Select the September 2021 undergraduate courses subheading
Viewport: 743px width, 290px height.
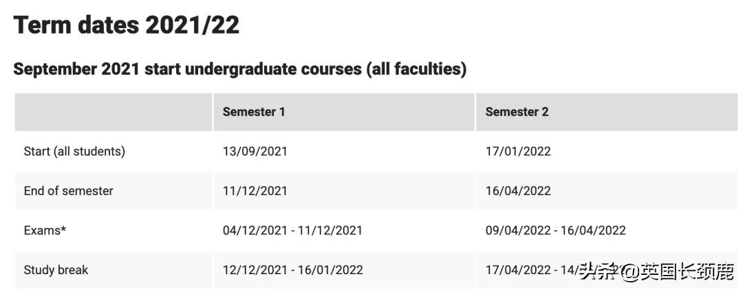click(x=239, y=69)
